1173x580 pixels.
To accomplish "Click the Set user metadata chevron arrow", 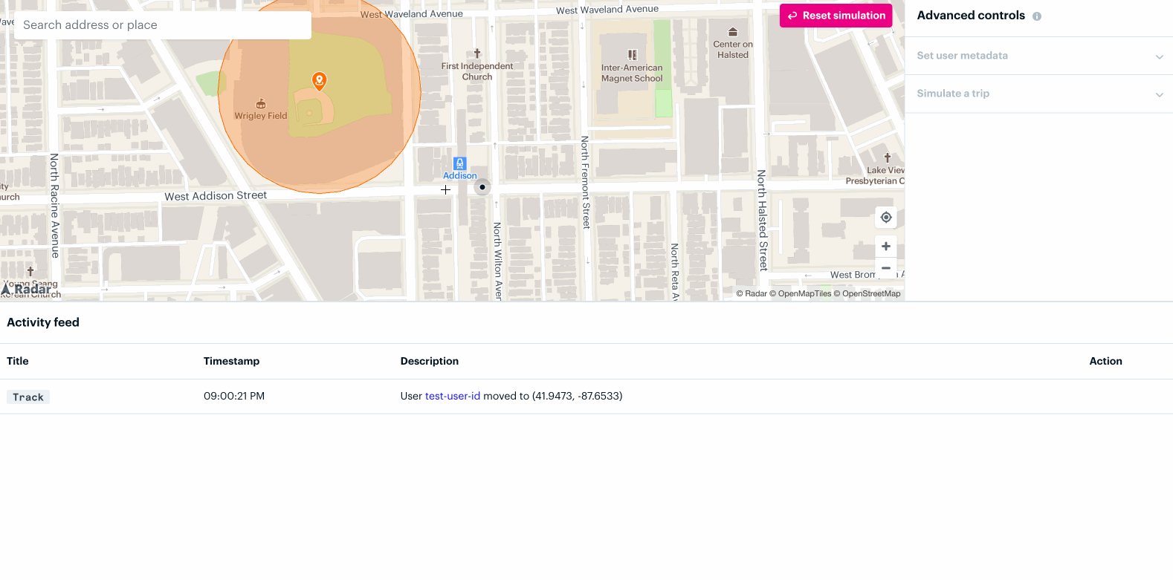I will pos(1159,57).
